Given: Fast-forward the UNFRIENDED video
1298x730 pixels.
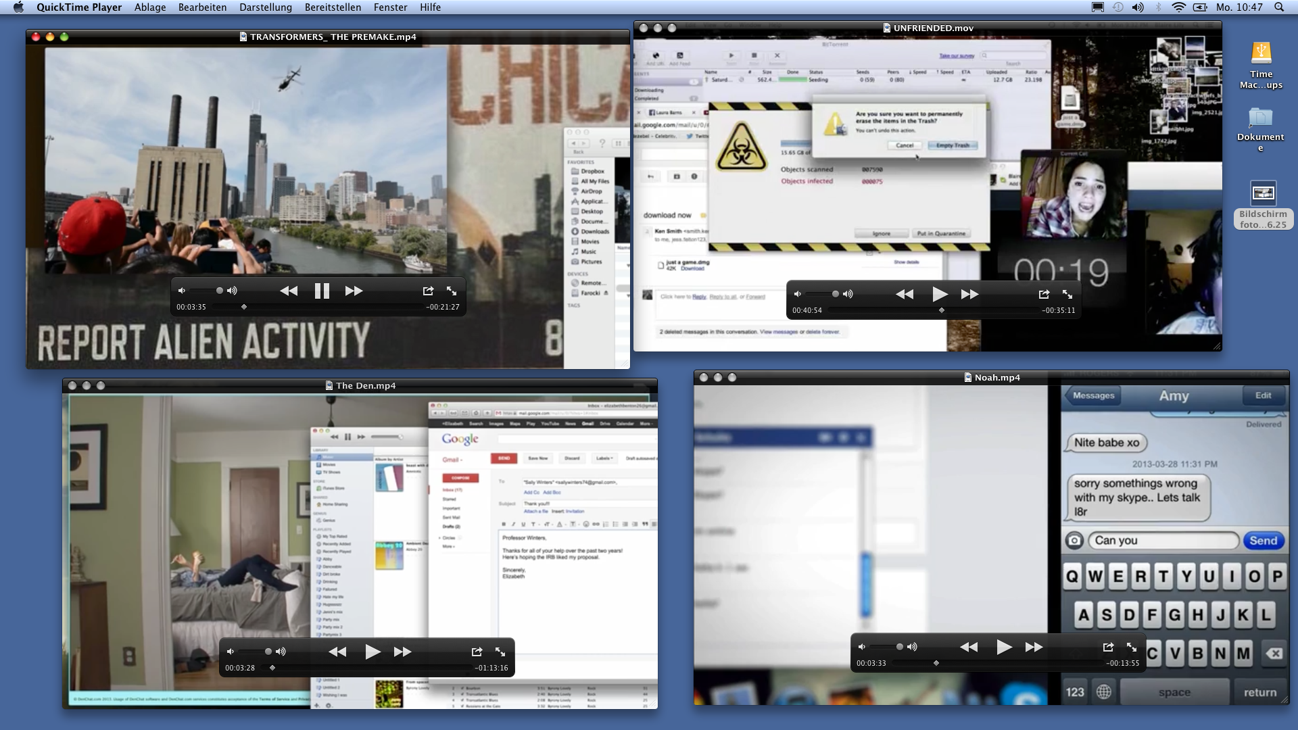Looking at the screenshot, I should point(969,294).
